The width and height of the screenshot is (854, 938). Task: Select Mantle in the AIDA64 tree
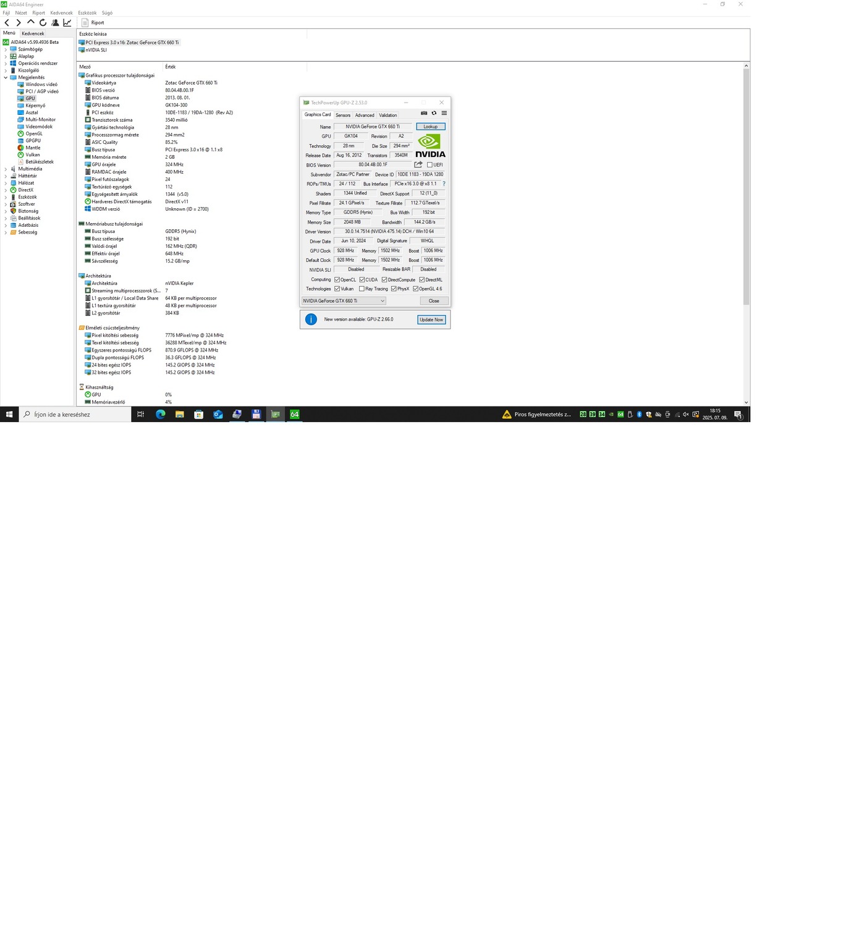33,148
